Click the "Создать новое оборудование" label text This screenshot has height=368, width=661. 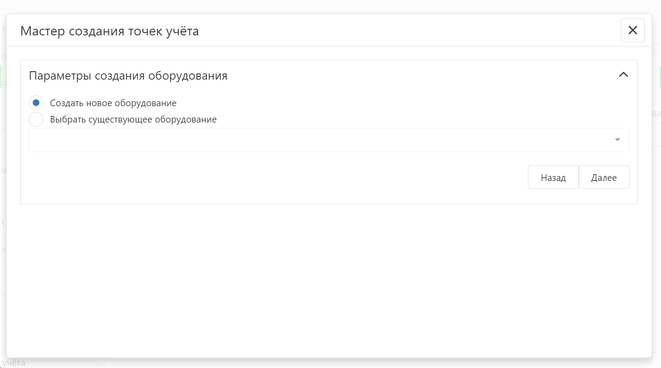pos(113,103)
